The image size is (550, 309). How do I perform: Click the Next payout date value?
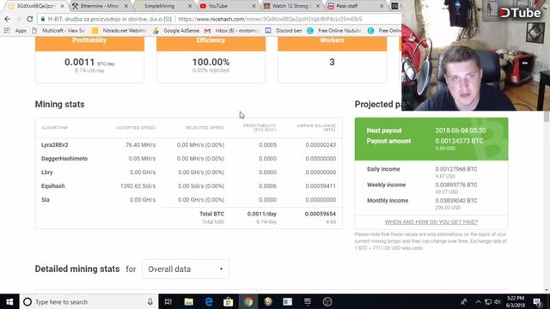(461, 130)
